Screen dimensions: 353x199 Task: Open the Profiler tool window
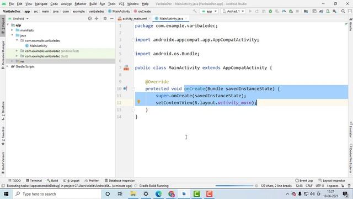pos(92,181)
